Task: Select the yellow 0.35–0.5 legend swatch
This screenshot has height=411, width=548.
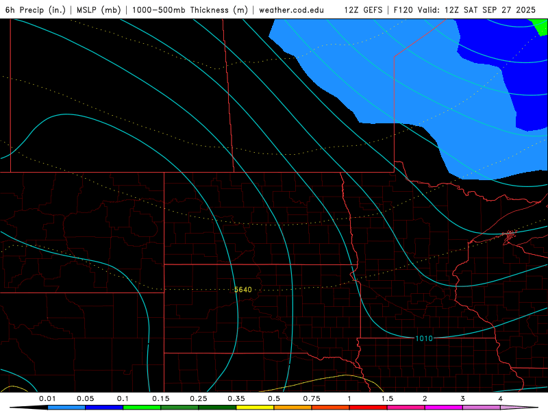Action: (255, 408)
